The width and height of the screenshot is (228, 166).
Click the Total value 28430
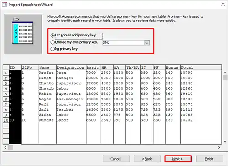click(187, 99)
